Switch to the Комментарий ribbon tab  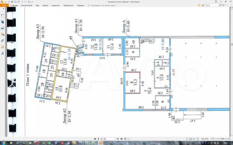(27, 5)
